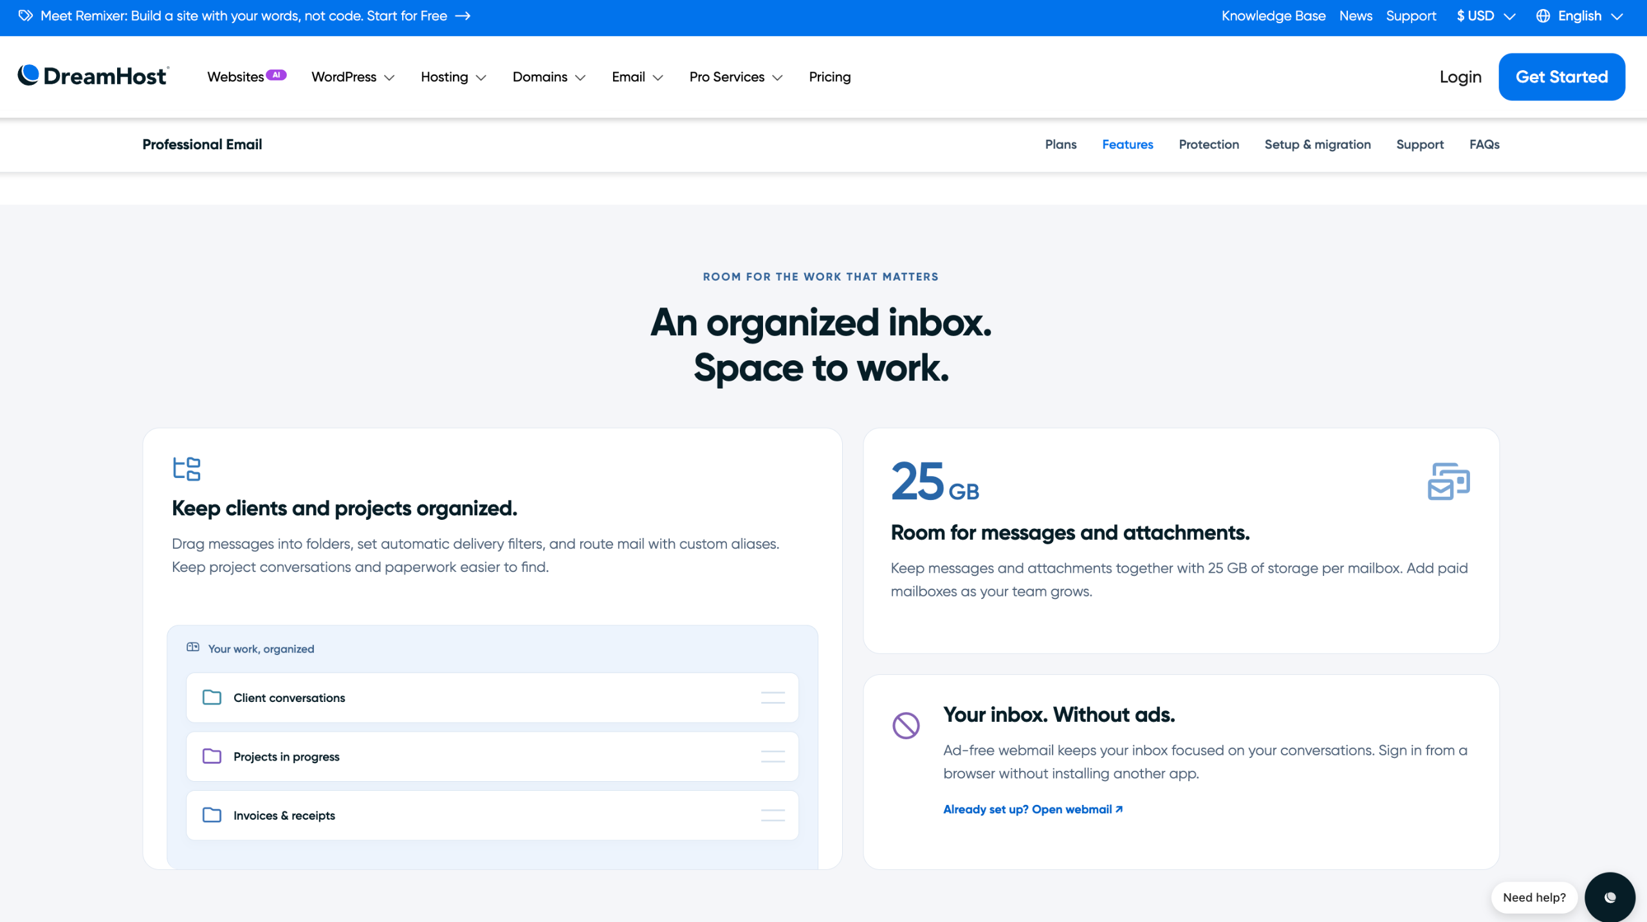Screen dimensions: 1647x922
Task: Click the mailboxes icon in the 25 GB card
Action: [x=1449, y=481]
